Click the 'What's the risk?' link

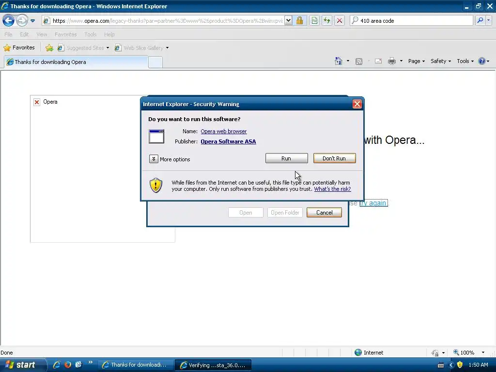(x=332, y=189)
